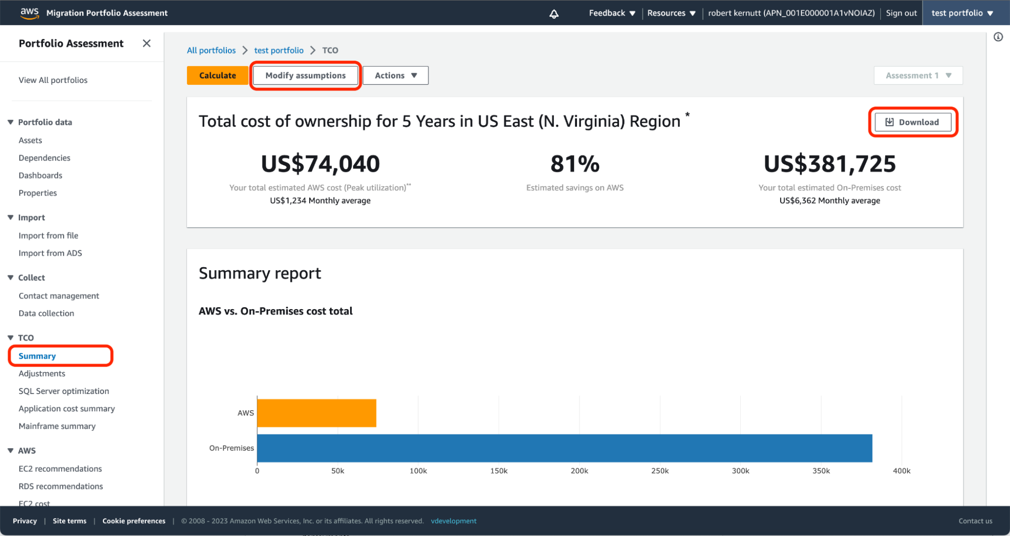Go to All portfolios breadcrumb
Screen dimensions: 1010x536
point(211,51)
